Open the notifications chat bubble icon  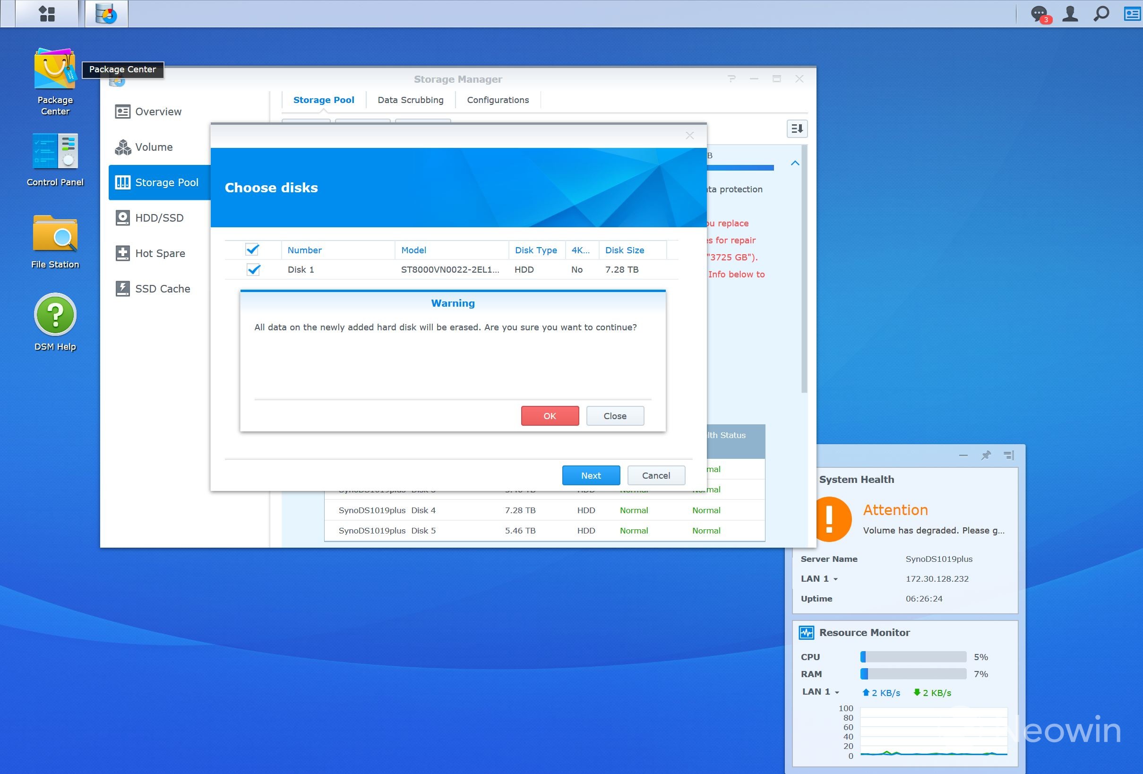(1039, 14)
